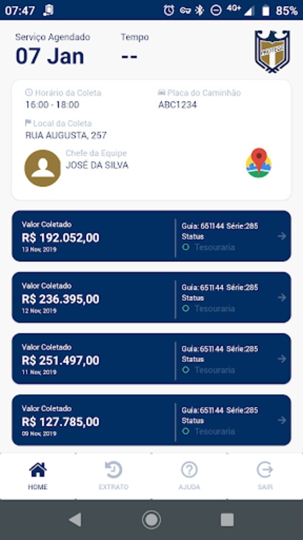Open the Extrato history tab

[x=113, y=477]
